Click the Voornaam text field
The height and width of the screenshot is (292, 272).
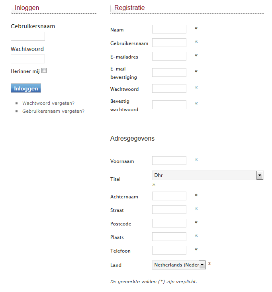tap(169, 161)
